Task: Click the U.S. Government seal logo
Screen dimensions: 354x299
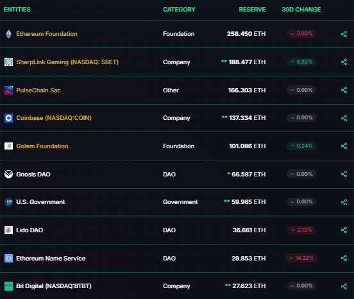Action: (8, 202)
